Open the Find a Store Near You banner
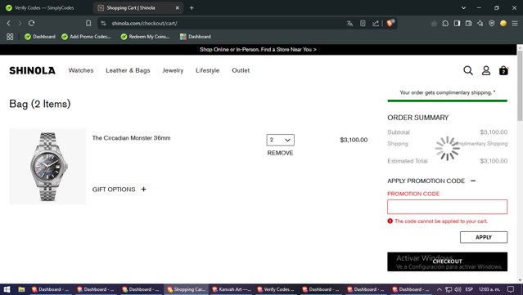Screen dimensions: 523x295 [258, 49]
